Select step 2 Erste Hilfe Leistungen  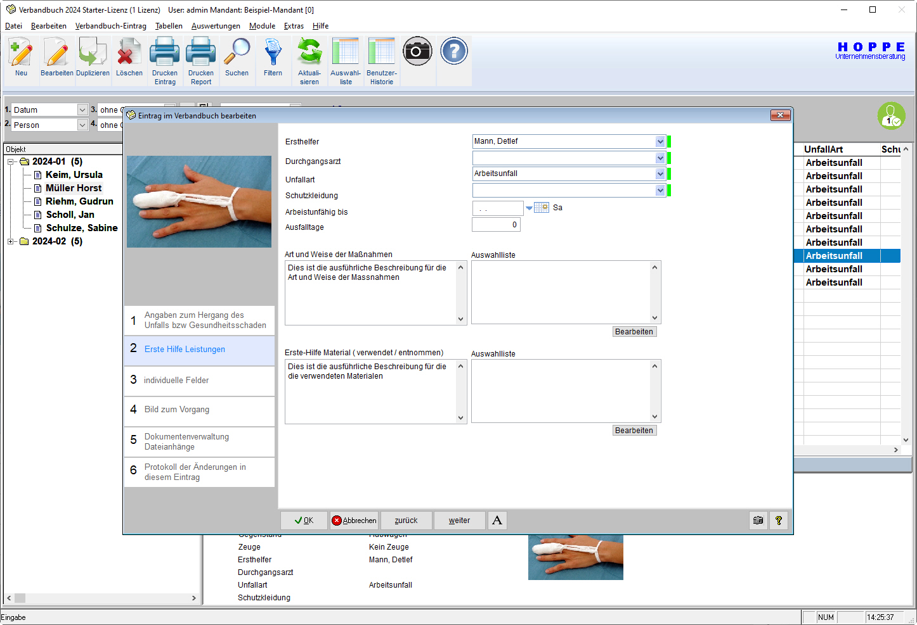pos(199,350)
